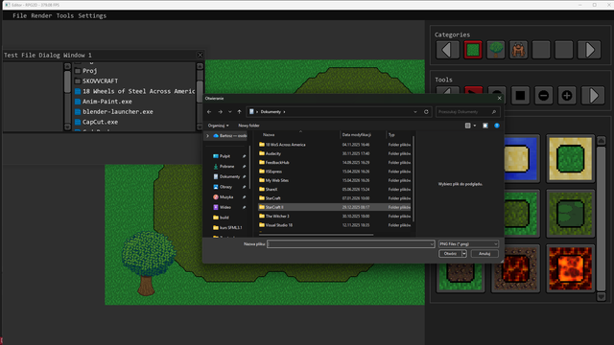Select the green terrain tile category
The height and width of the screenshot is (345, 614).
click(473, 50)
